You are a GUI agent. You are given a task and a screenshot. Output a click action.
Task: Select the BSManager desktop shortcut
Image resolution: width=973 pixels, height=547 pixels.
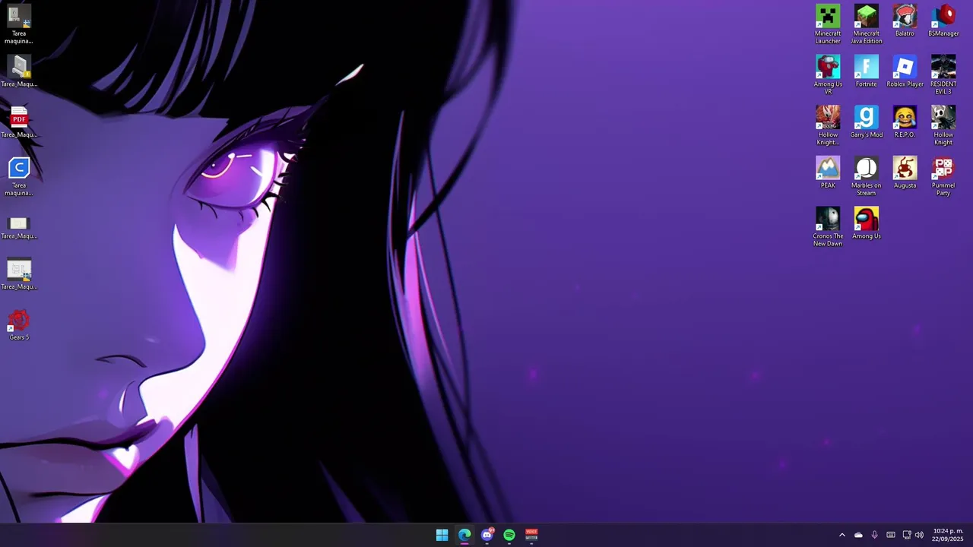(x=943, y=21)
